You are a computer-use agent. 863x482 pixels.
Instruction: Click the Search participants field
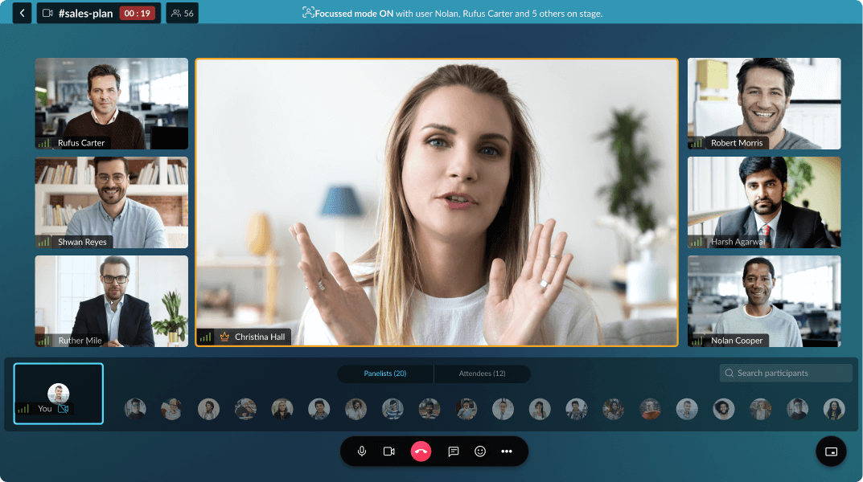tap(786, 373)
